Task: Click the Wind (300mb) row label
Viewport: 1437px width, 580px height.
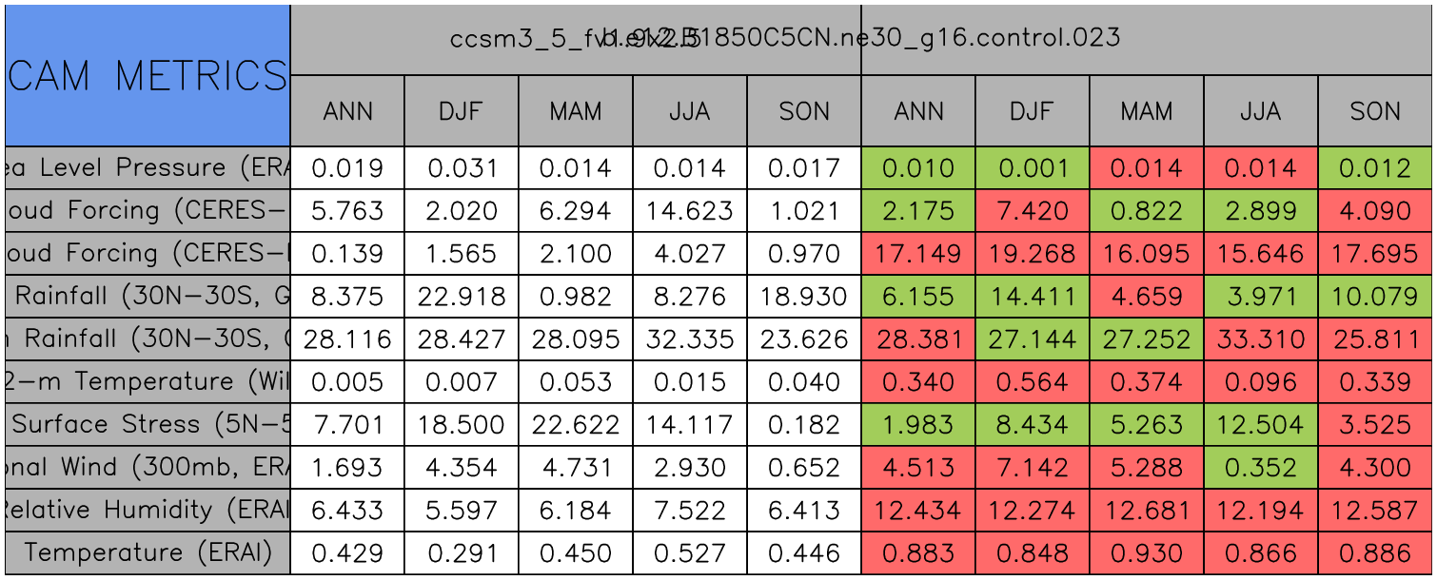Action: pos(147,467)
